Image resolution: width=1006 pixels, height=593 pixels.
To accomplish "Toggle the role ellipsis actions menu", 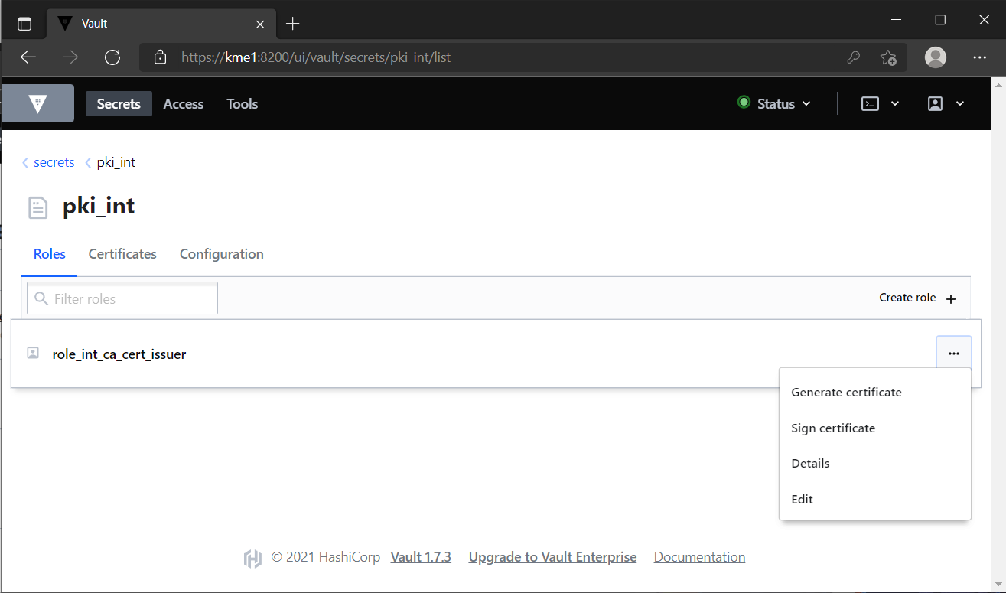I will [953, 354].
